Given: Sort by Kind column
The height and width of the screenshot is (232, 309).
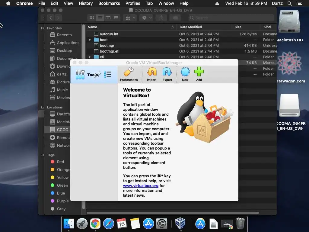Looking at the screenshot, I should coord(268,27).
